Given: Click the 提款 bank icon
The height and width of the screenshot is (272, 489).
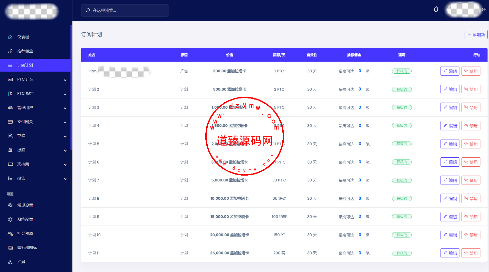Looking at the screenshot, I should [x=10, y=150].
